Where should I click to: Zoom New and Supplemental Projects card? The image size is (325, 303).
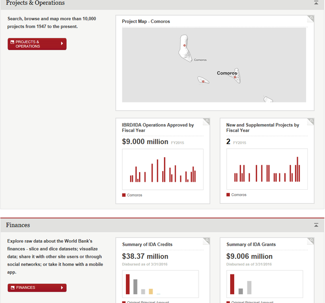[x=311, y=121]
